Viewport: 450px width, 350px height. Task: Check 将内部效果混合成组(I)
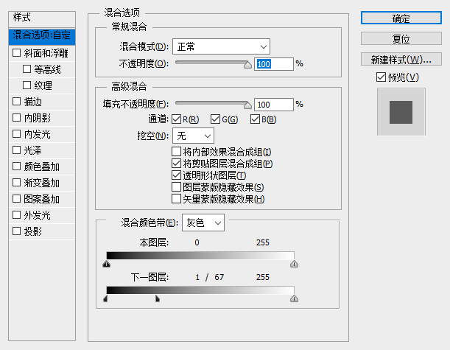click(x=176, y=151)
